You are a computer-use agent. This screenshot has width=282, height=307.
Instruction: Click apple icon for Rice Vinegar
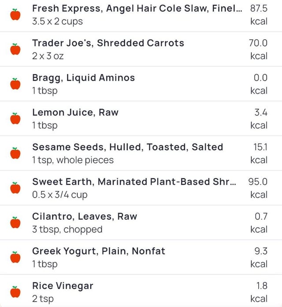[x=15, y=292]
